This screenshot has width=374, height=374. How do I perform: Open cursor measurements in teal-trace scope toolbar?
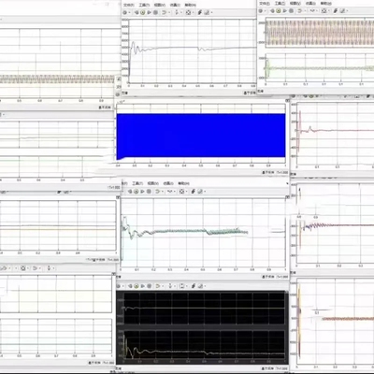tap(199, 192)
